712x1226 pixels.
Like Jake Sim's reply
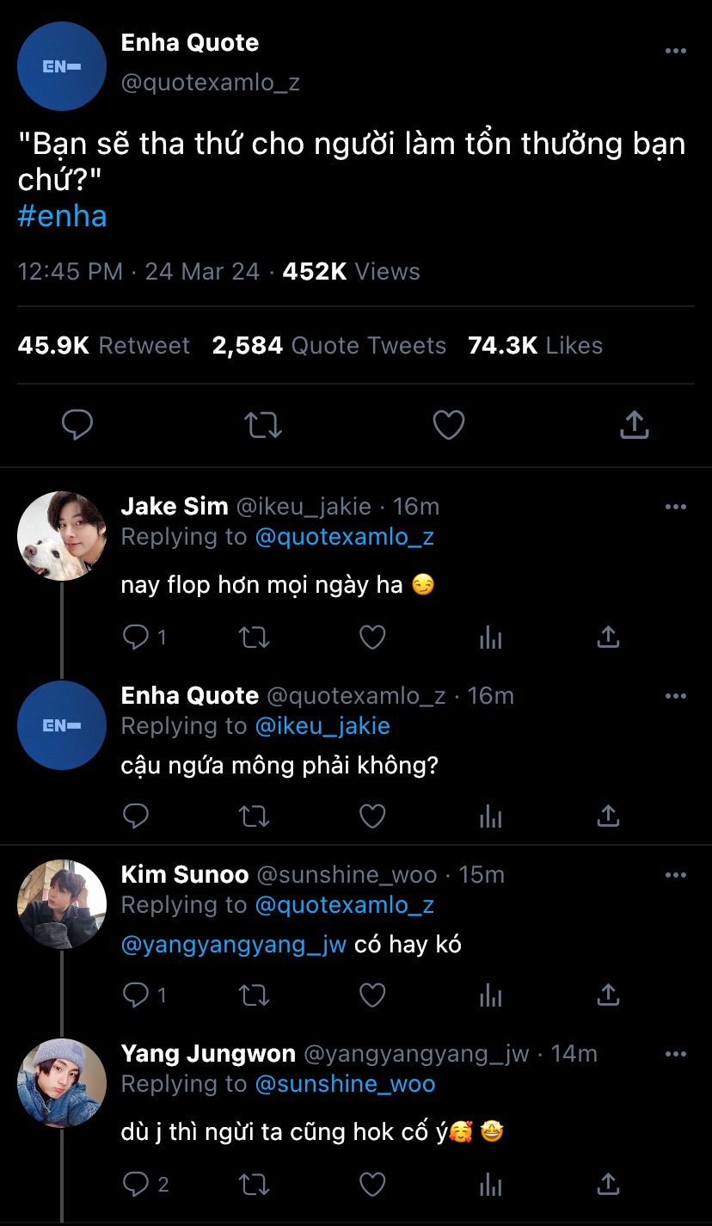click(x=371, y=637)
